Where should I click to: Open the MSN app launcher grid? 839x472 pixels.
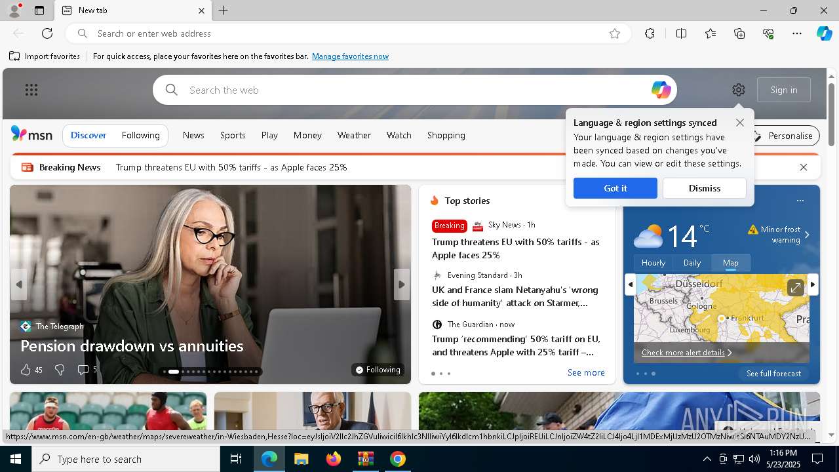[x=31, y=90]
